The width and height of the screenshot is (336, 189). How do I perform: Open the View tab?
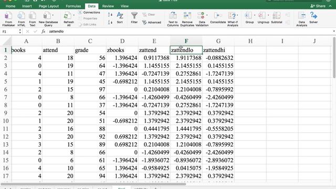pyautogui.click(x=124, y=6)
